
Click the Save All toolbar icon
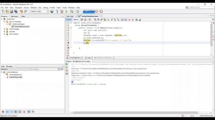tap(16, 11)
